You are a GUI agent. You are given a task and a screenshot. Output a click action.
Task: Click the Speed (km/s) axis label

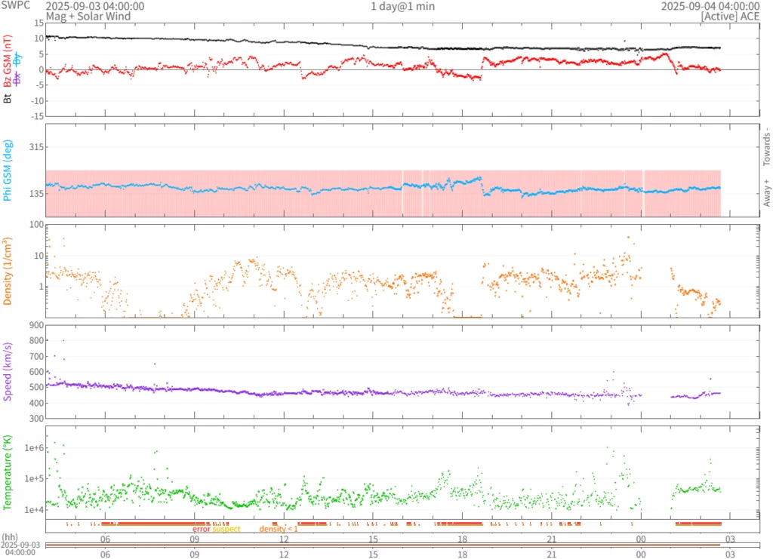[8, 371]
